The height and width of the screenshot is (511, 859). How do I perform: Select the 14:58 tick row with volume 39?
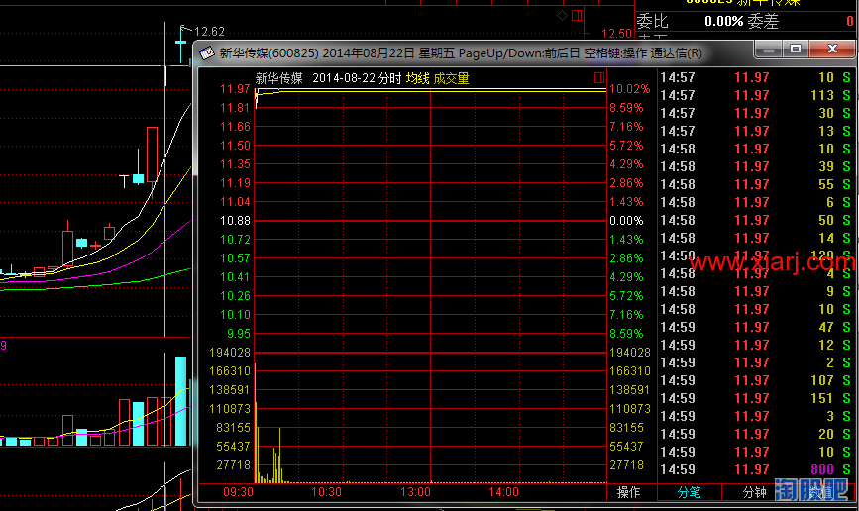coord(755,166)
